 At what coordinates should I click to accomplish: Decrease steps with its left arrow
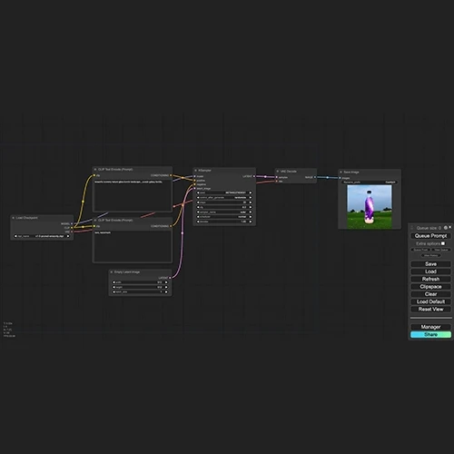[199, 202]
